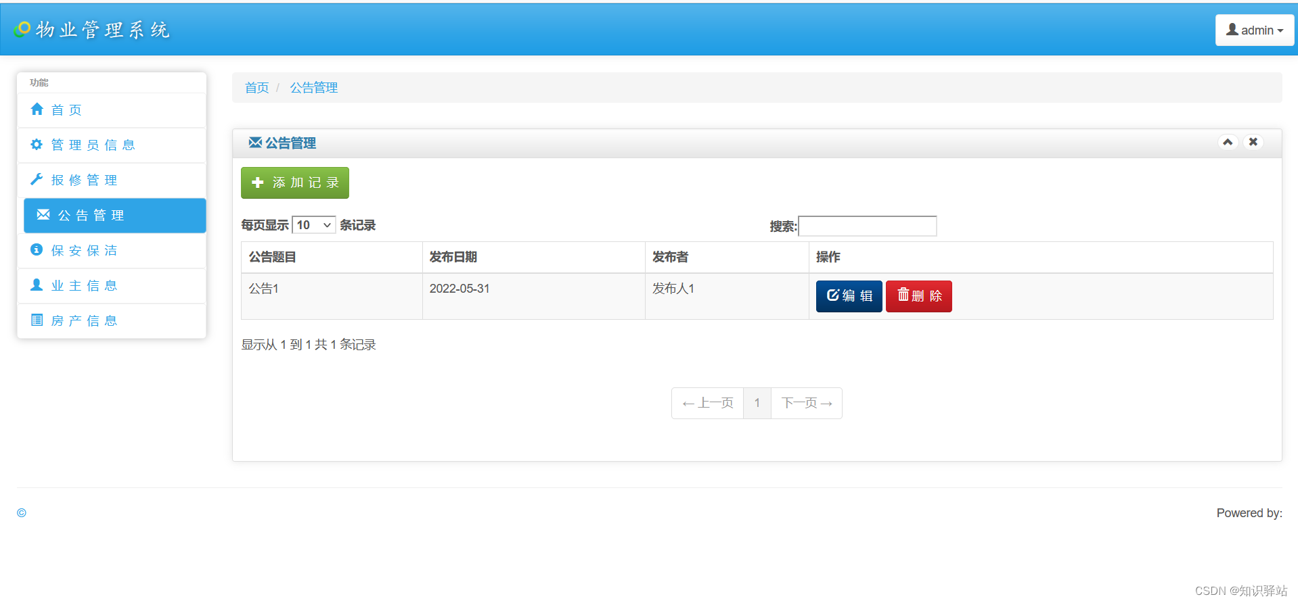The height and width of the screenshot is (603, 1298).
Task: Click the envelope icon in 公告管理 sidebar item
Action: coord(43,214)
